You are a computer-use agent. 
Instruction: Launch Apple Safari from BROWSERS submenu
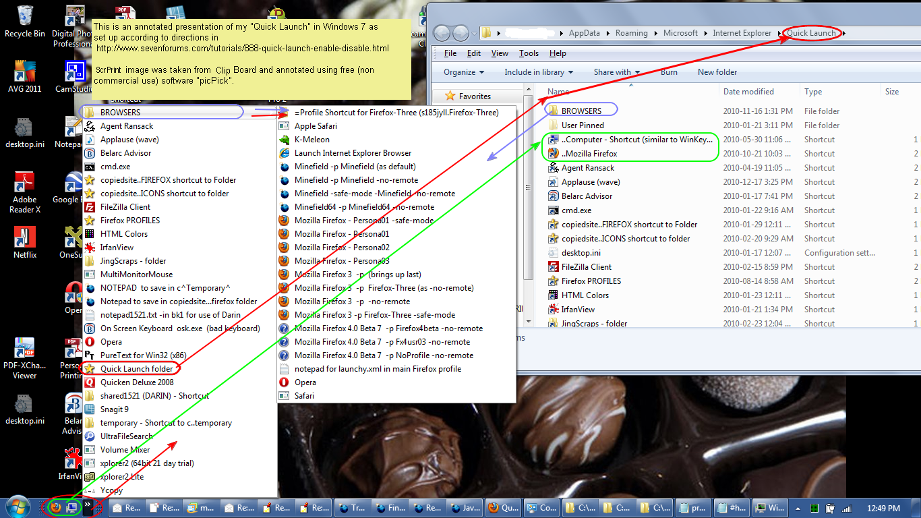316,126
